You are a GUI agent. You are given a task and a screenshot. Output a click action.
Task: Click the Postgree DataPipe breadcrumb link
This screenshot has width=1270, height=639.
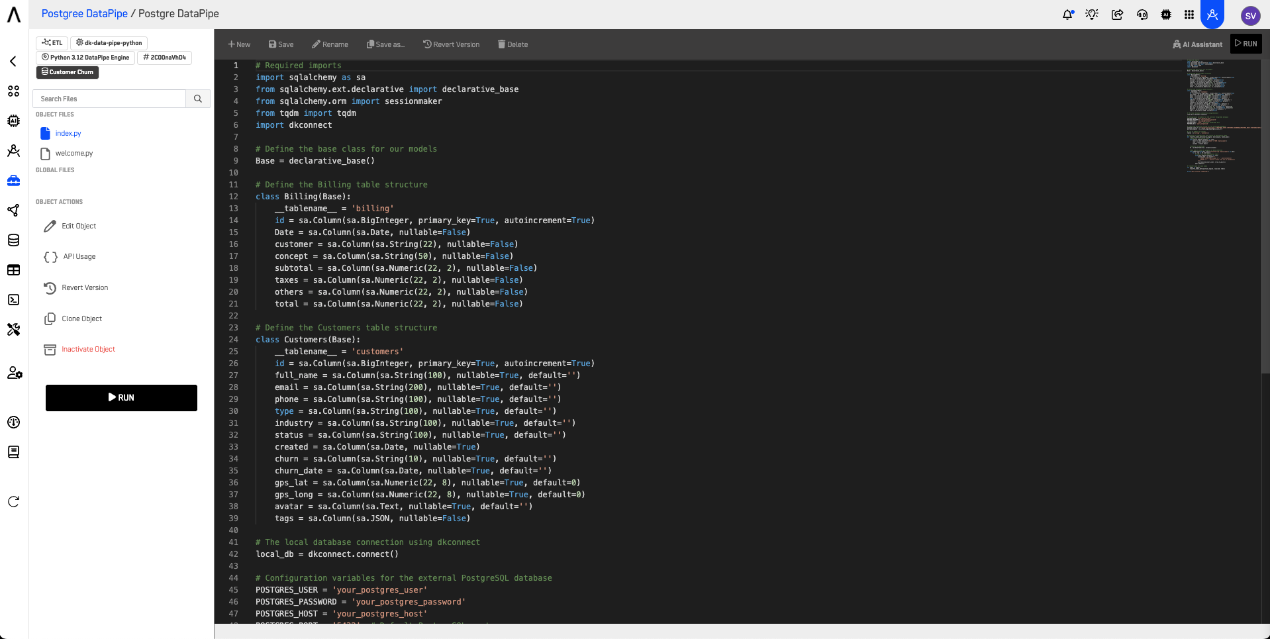pos(85,14)
